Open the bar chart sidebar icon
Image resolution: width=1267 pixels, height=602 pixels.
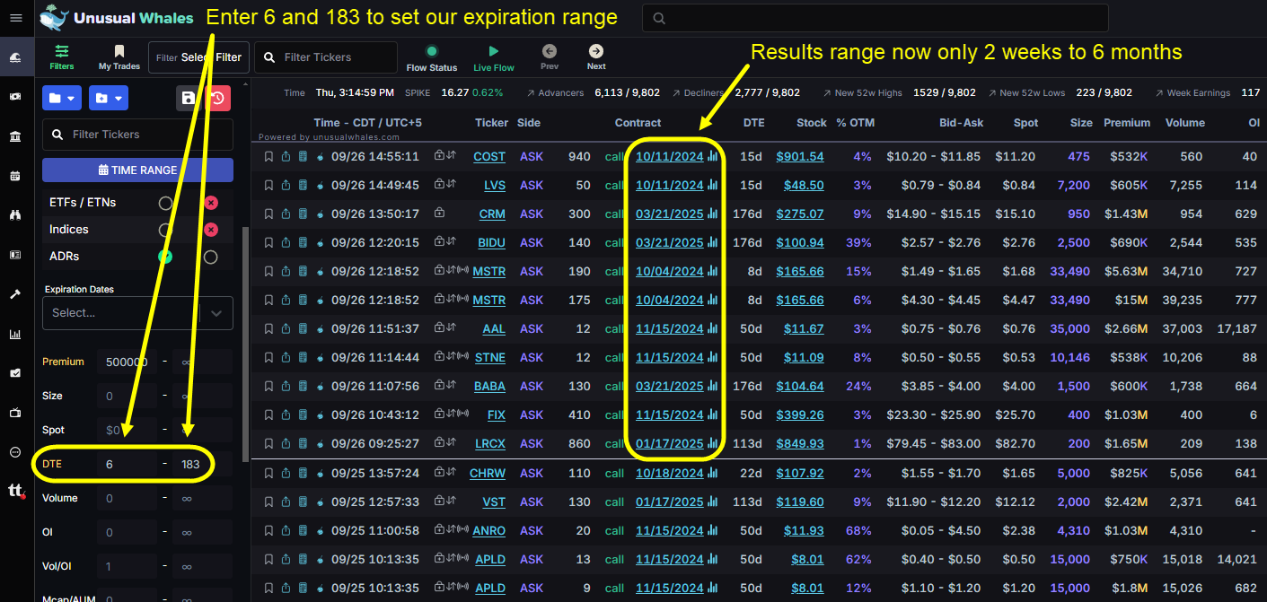(15, 334)
